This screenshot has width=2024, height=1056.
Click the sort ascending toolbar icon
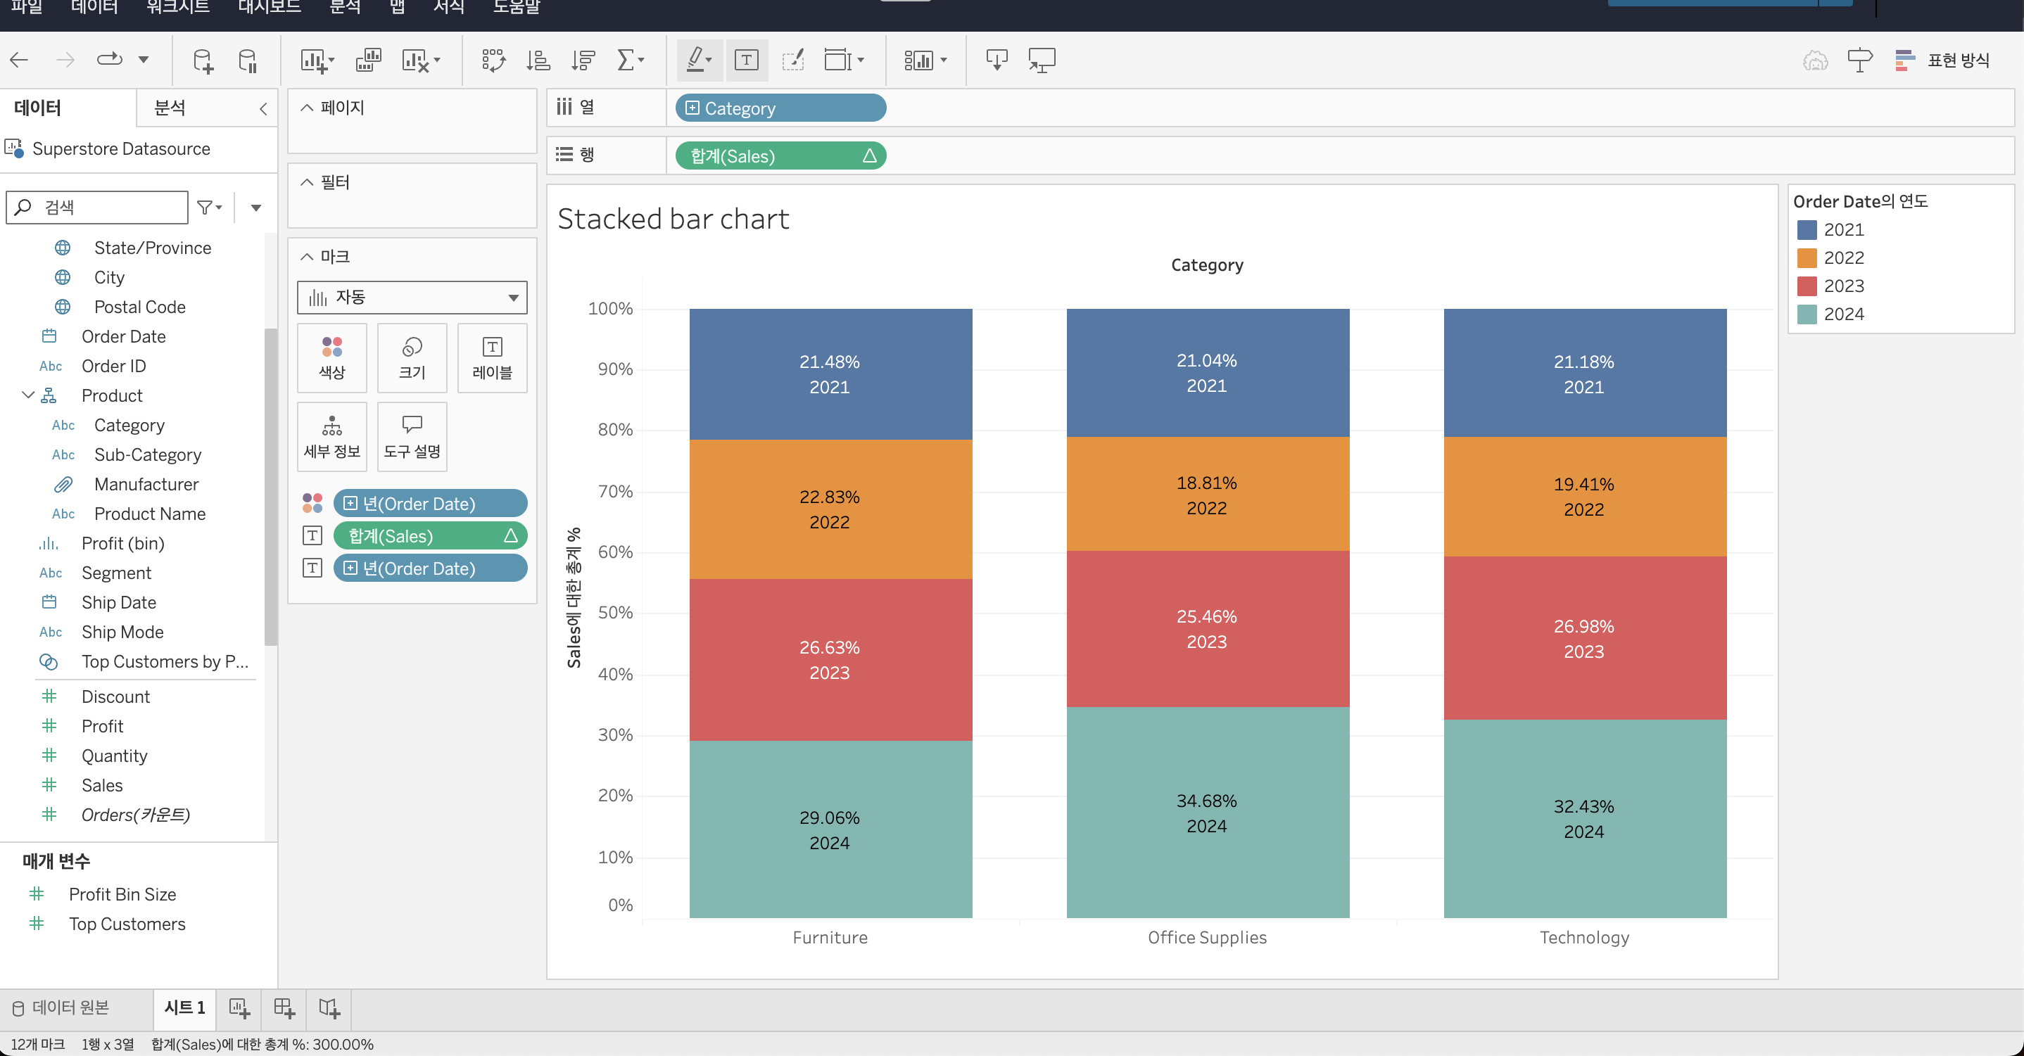(538, 61)
